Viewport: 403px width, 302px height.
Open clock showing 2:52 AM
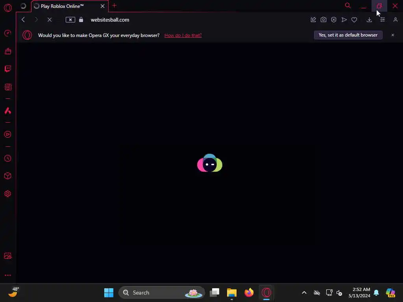(x=359, y=293)
